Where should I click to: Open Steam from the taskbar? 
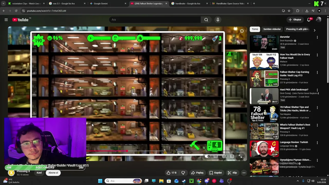coord(184,181)
